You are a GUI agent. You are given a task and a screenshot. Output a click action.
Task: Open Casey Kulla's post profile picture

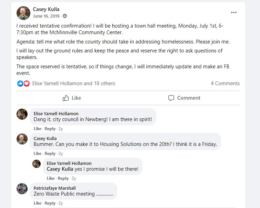coord(23,13)
